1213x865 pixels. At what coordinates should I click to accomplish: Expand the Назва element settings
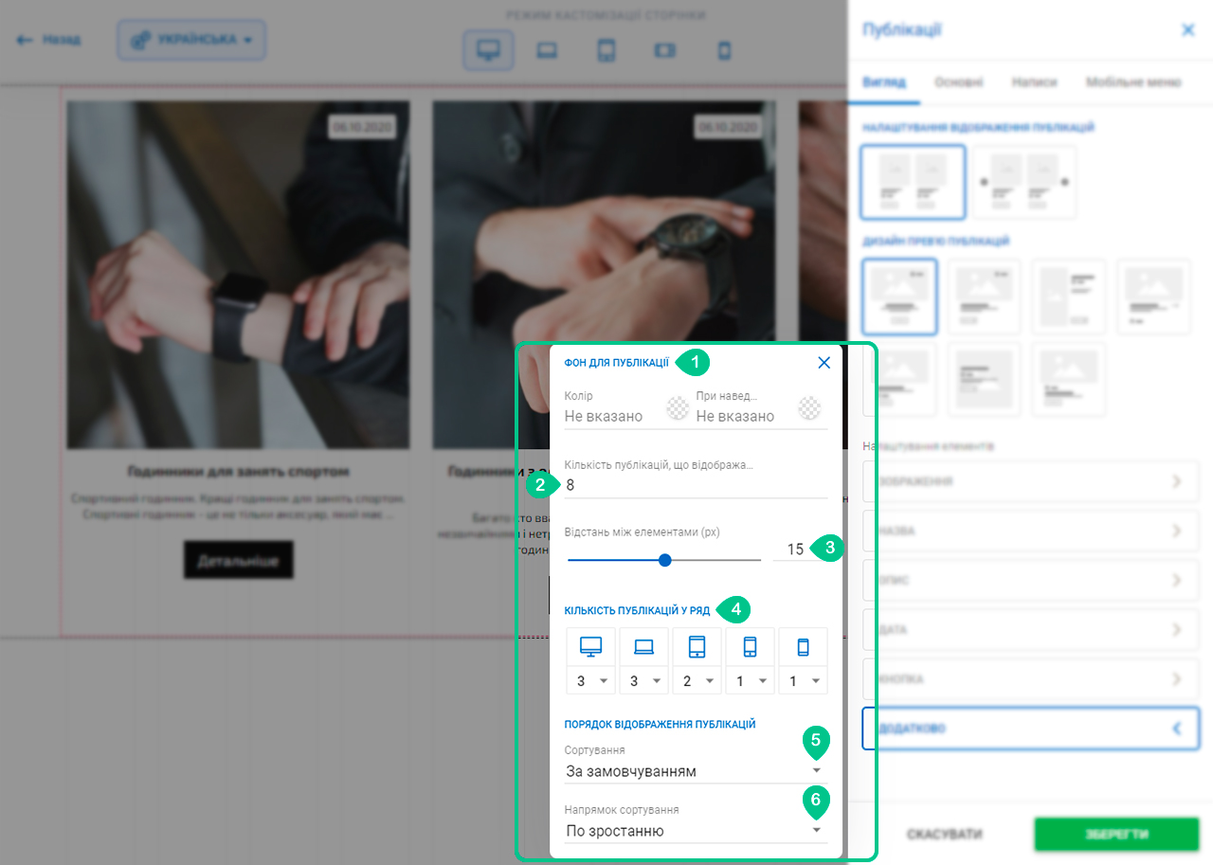click(1031, 531)
